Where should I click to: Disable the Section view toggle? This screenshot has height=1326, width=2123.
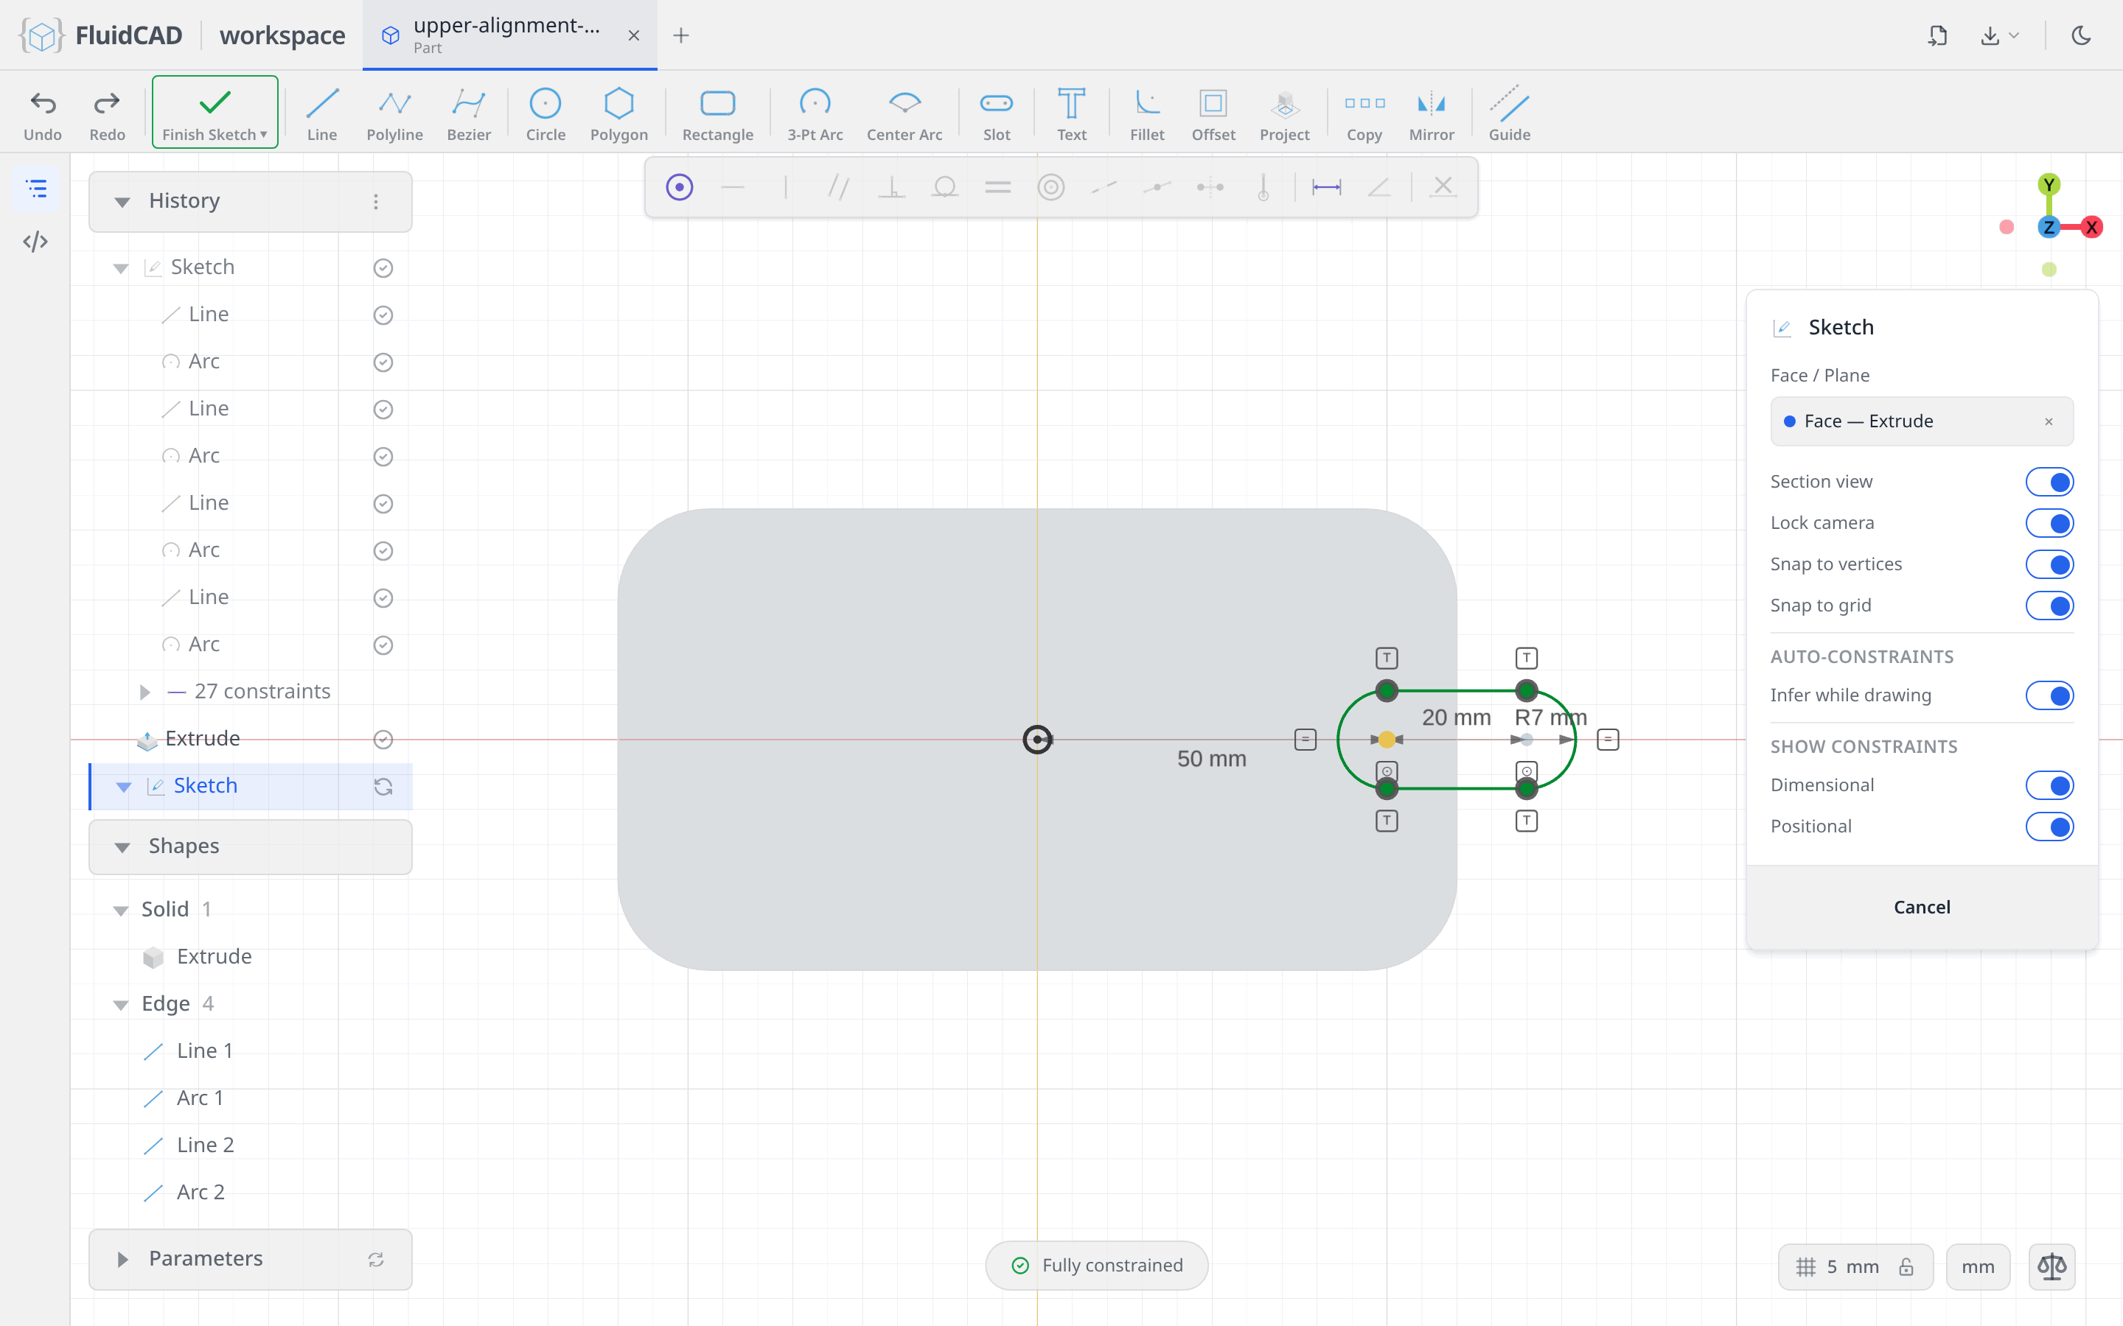point(2049,482)
